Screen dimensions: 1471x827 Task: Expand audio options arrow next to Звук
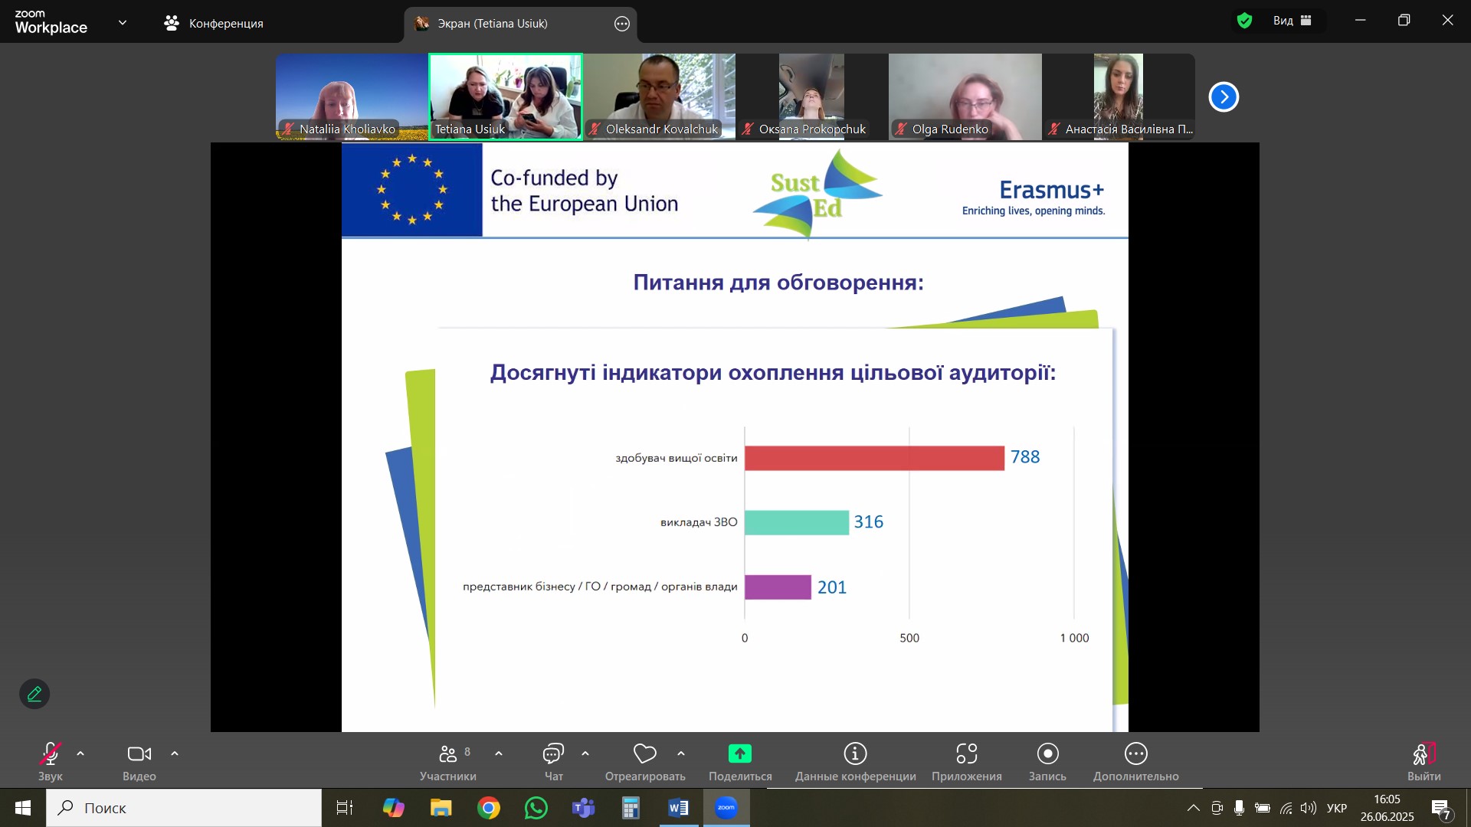coord(80,754)
